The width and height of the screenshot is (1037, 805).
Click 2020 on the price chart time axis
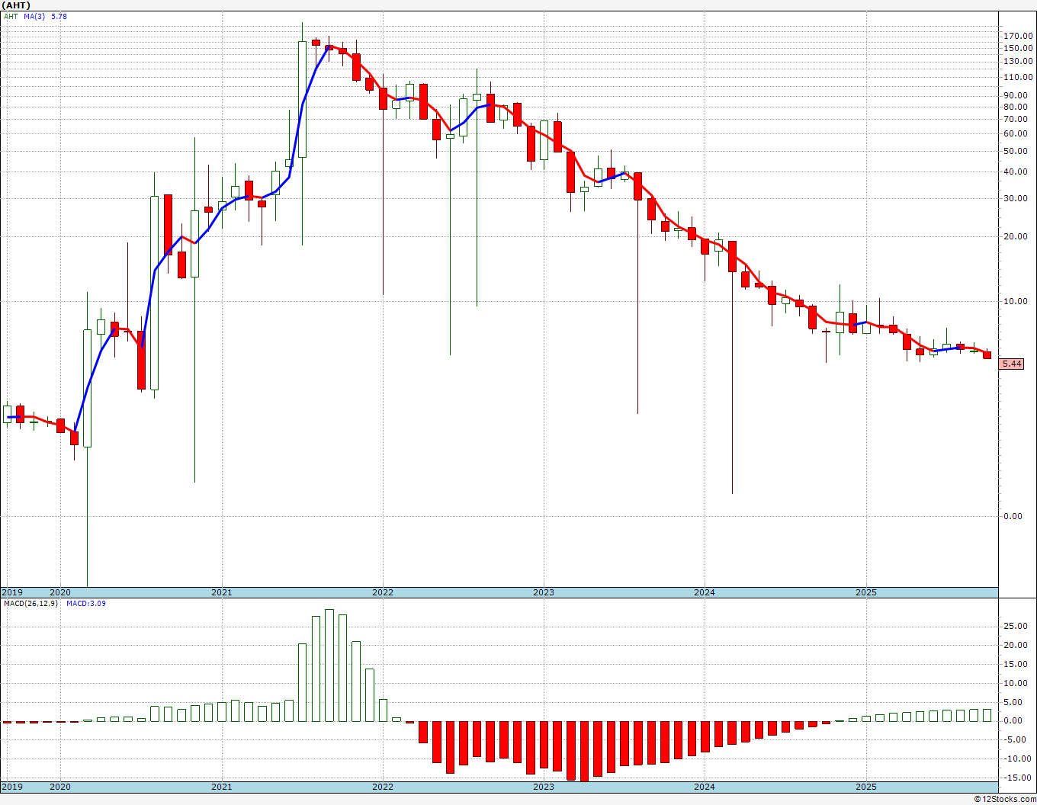tap(59, 592)
